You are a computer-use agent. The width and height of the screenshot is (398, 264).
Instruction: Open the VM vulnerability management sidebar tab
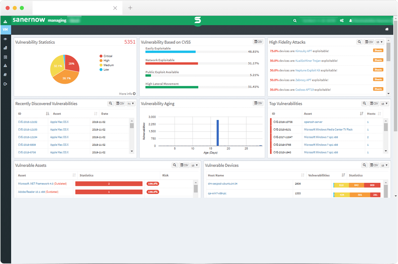(x=6, y=30)
